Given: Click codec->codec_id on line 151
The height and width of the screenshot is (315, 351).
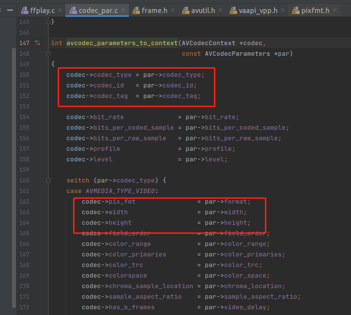Looking at the screenshot, I should click(95, 85).
